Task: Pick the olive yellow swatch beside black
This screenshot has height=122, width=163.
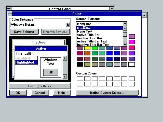Action: pyautogui.click(x=87, y=64)
